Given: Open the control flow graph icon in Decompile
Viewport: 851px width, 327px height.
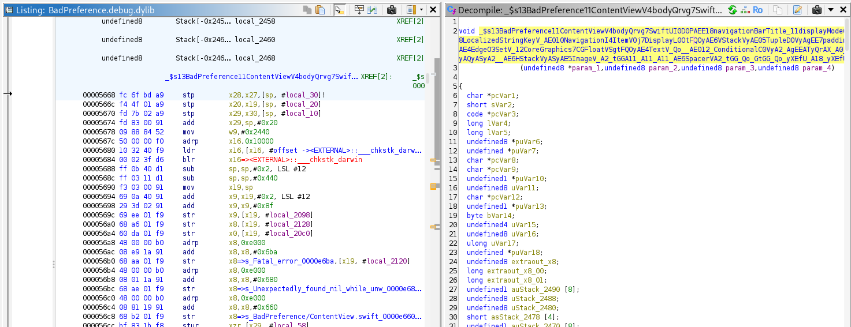Looking at the screenshot, I should 745,10.
